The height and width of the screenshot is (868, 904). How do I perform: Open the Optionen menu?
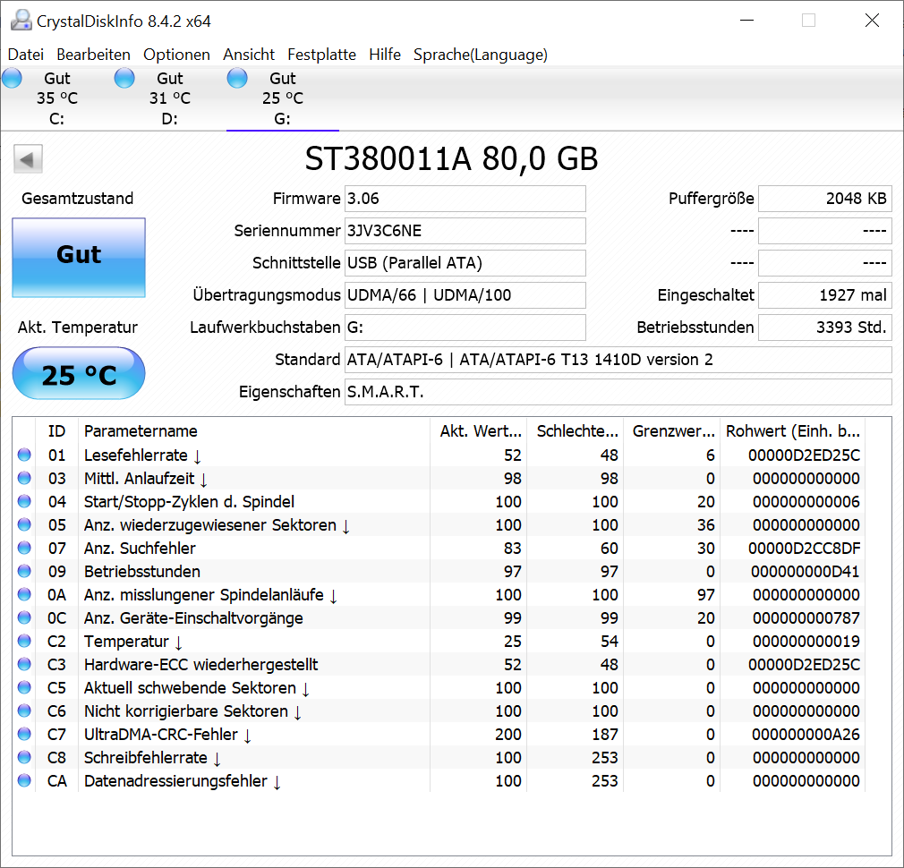point(176,55)
